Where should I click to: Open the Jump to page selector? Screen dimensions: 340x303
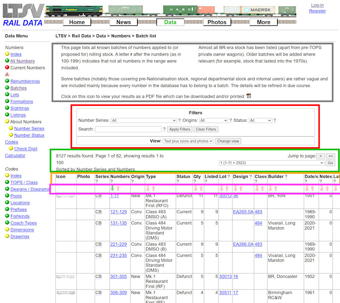271,162
